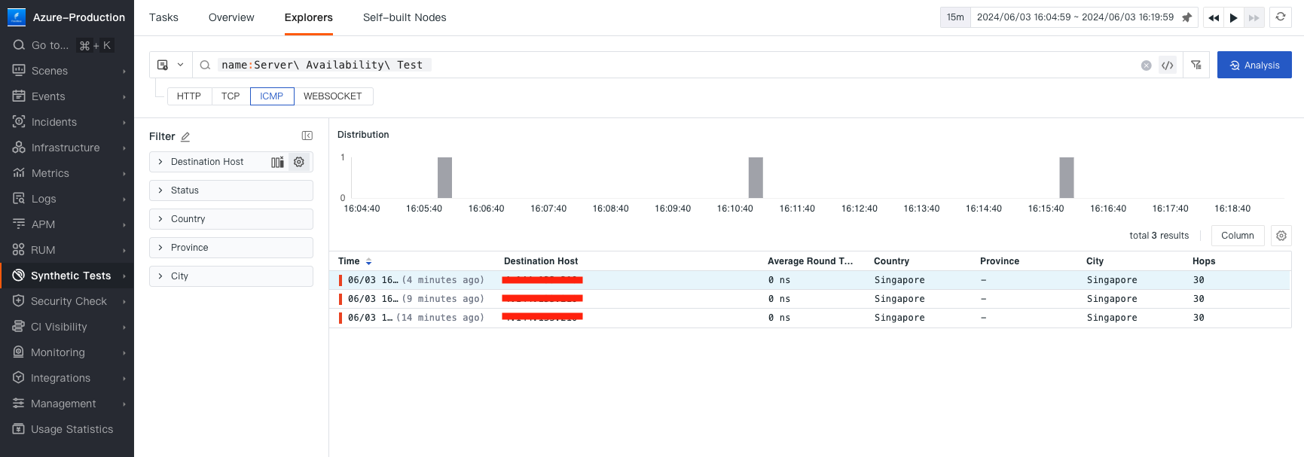Viewport: 1304px width, 457px height.
Task: Open APM in the sidebar
Action: pyautogui.click(x=67, y=224)
